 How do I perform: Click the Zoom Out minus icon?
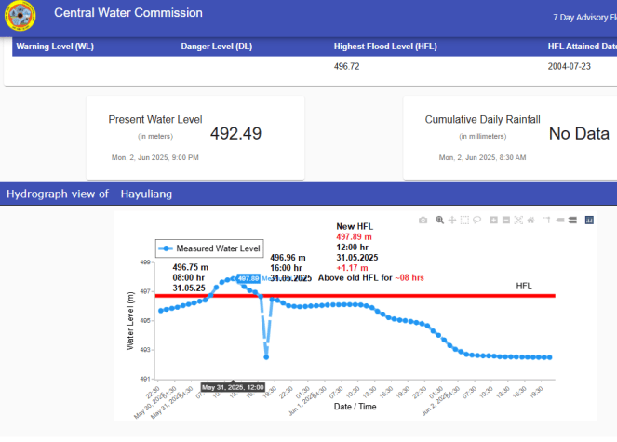click(505, 221)
